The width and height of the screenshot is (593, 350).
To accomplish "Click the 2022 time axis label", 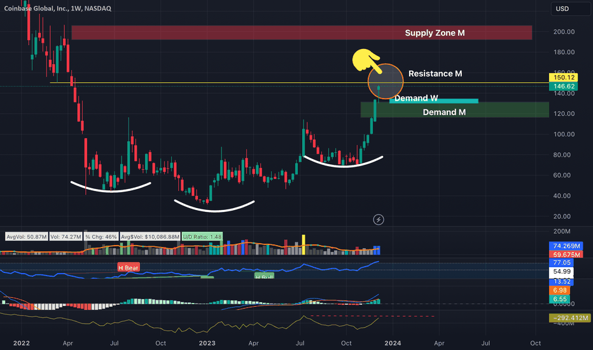I will click(x=21, y=343).
